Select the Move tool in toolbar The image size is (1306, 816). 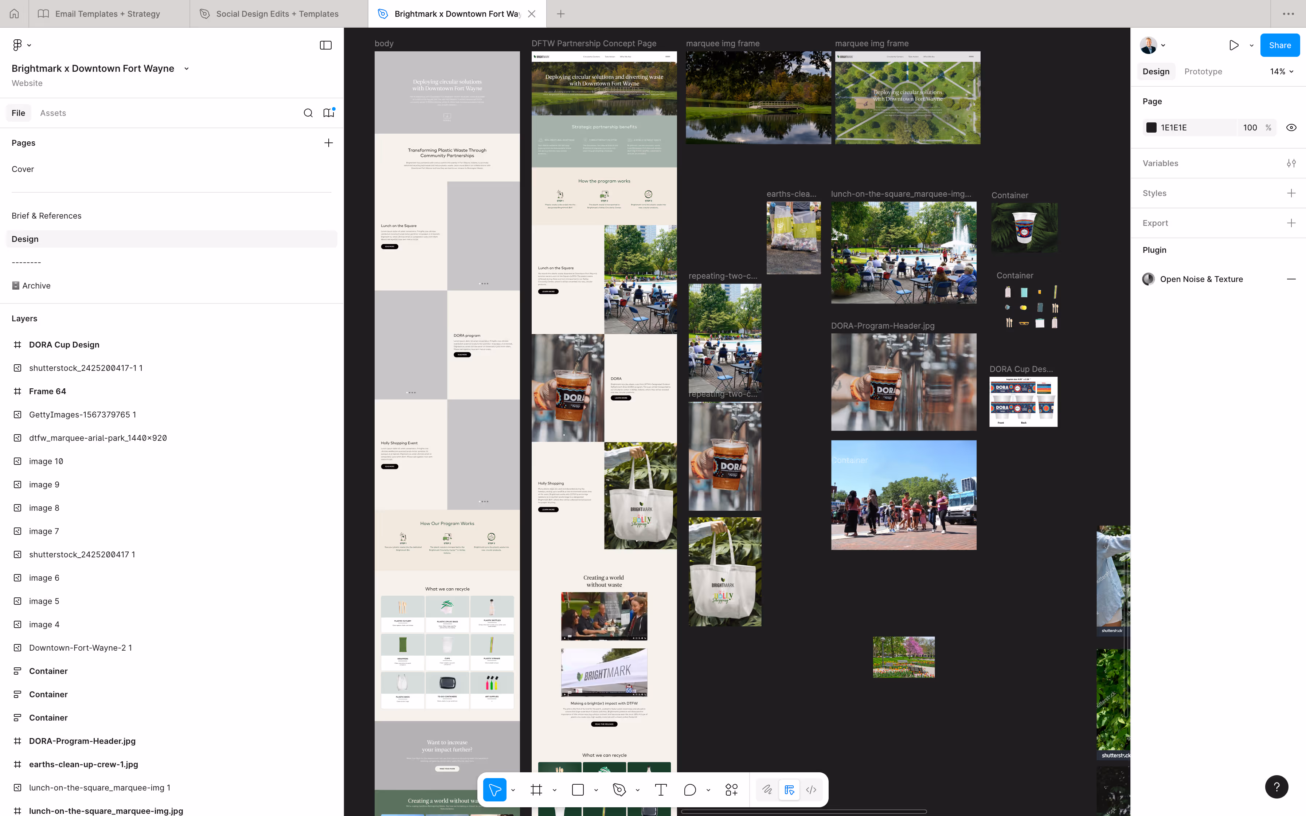click(494, 790)
